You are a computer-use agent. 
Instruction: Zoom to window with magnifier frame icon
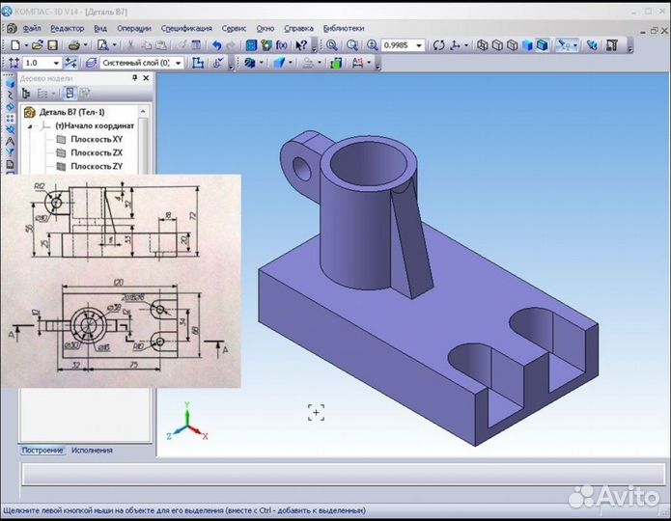(x=352, y=45)
